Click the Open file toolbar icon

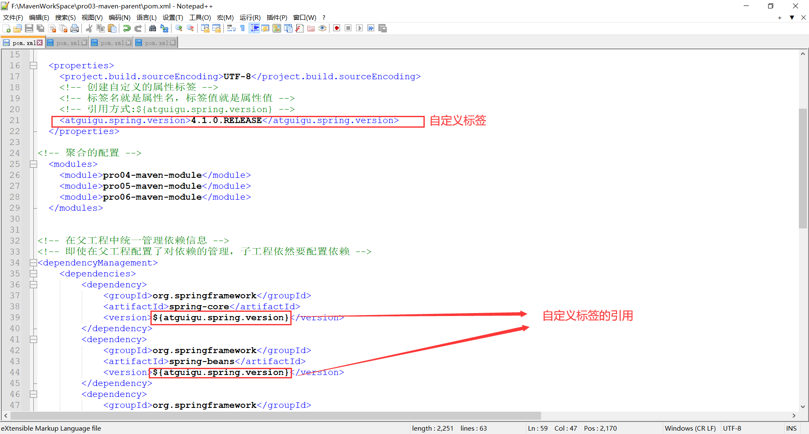pyautogui.click(x=18, y=28)
